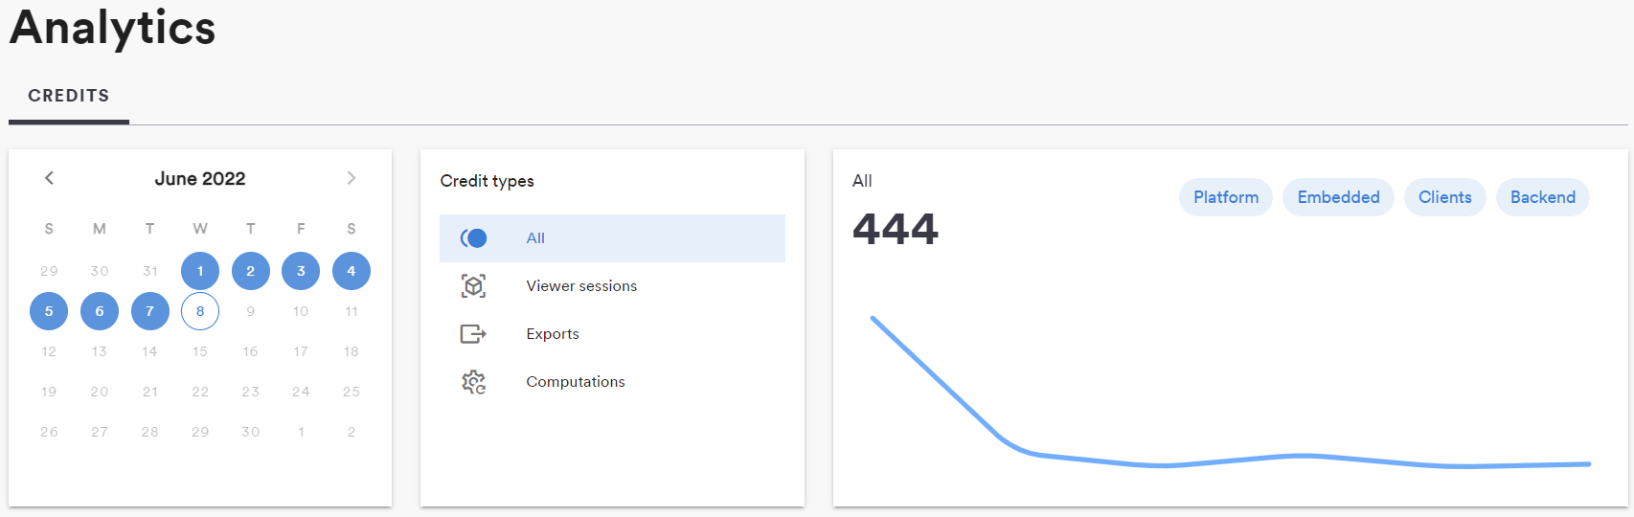Select Viewer sessions credit type
Image resolution: width=1634 pixels, height=517 pixels.
click(x=581, y=286)
